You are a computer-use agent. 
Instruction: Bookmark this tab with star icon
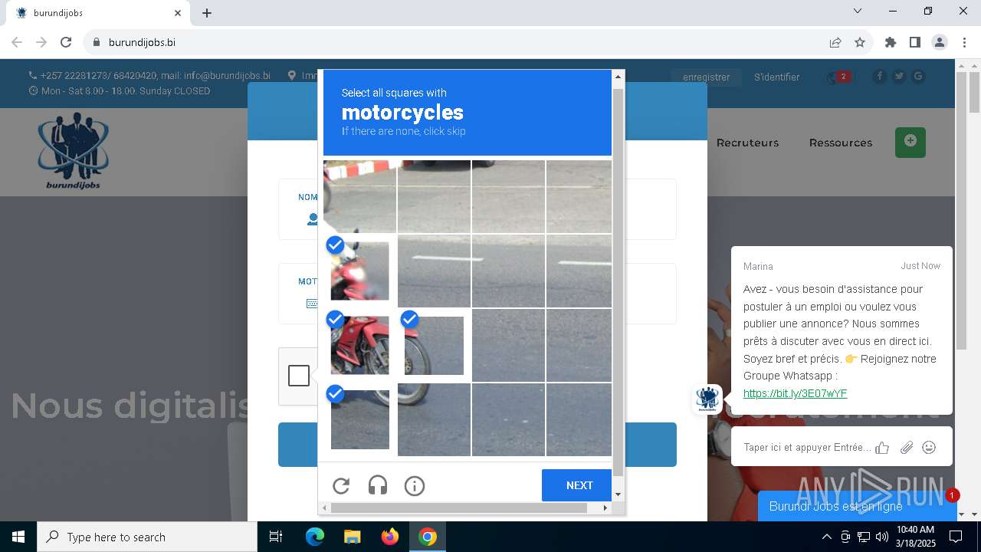coord(860,42)
